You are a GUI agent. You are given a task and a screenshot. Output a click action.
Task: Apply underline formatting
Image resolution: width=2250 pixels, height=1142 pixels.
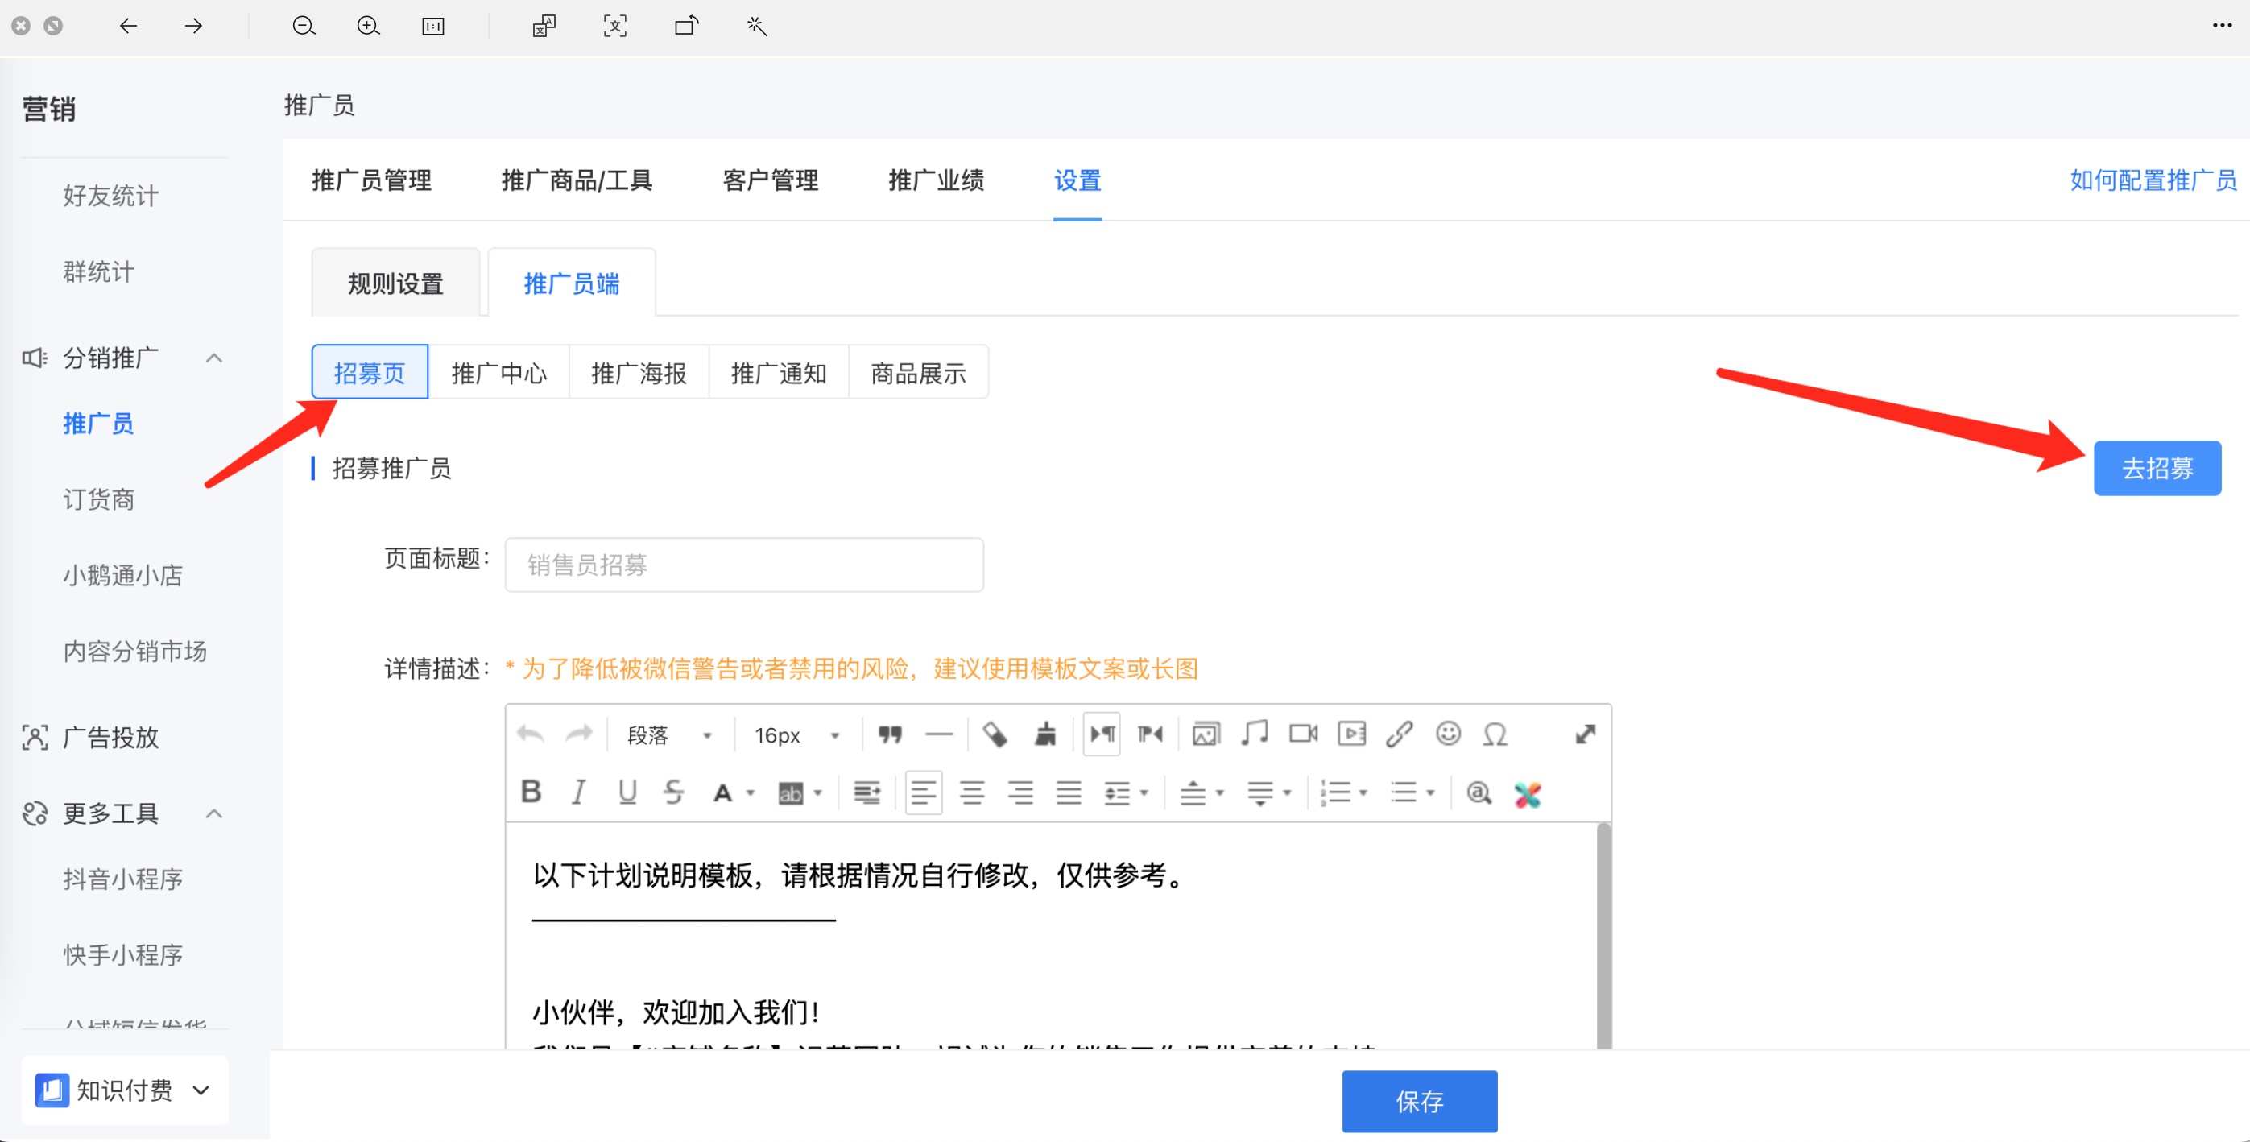pyautogui.click(x=627, y=792)
